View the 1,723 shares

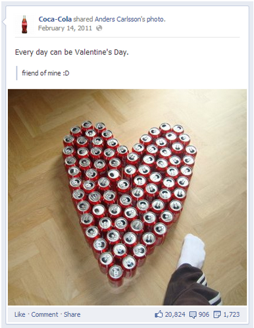232,314
